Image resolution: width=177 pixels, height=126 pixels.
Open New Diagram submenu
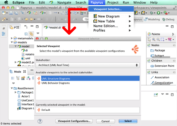coord(112,16)
